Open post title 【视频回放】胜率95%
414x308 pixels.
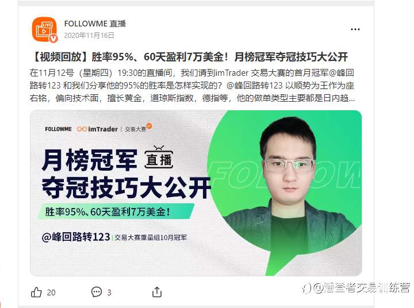click(189, 57)
